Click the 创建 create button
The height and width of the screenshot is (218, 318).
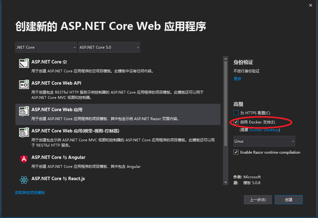[289, 200]
